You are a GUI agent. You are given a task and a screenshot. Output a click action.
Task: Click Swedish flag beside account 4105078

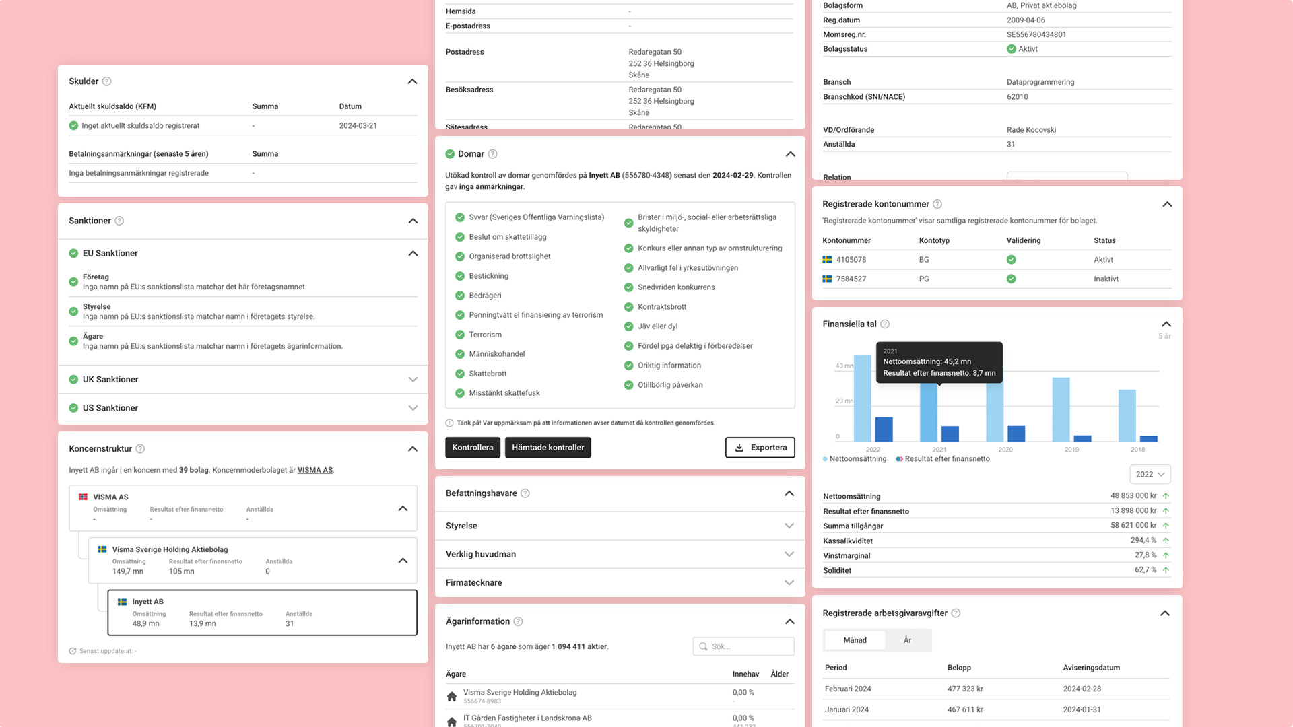827,260
